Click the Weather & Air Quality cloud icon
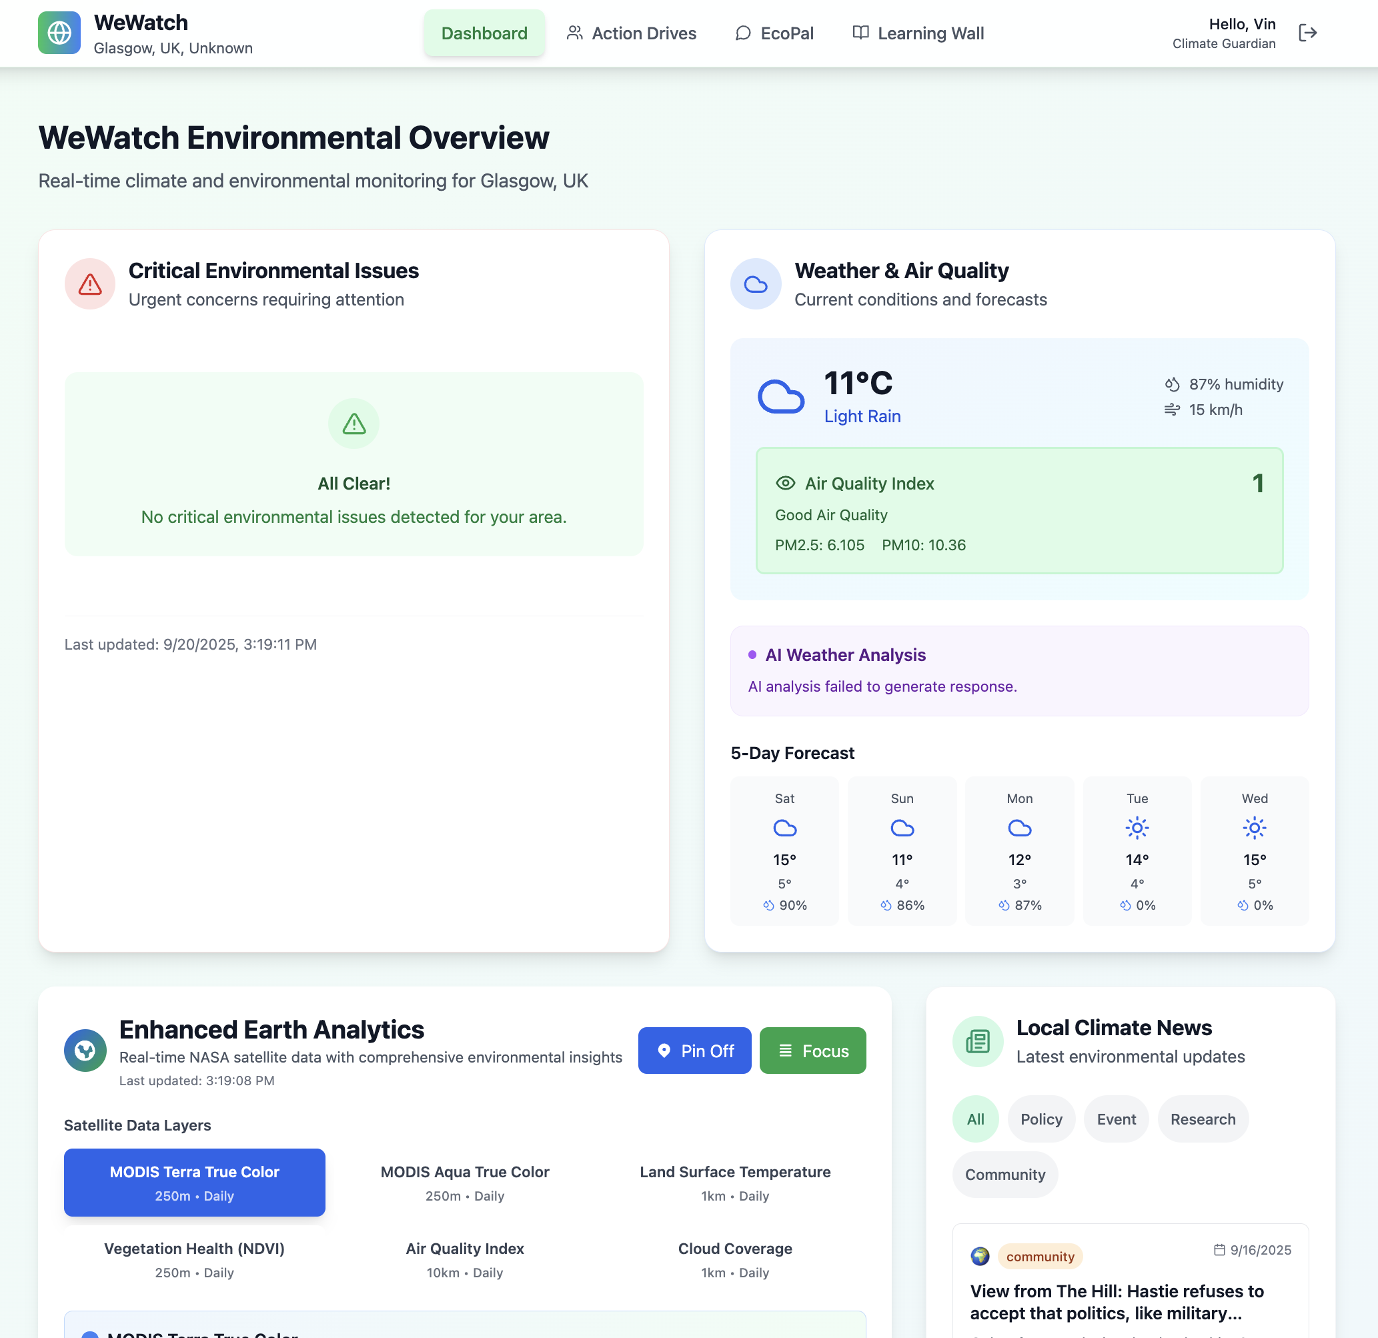 pos(755,284)
